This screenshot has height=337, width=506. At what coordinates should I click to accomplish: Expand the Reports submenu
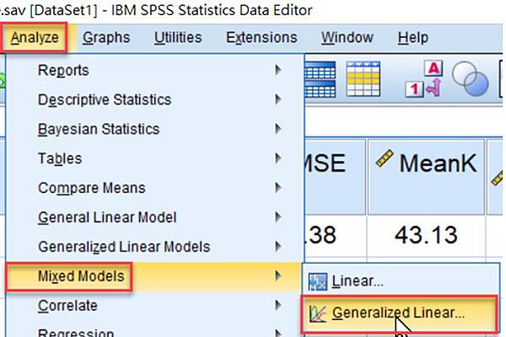tap(63, 70)
